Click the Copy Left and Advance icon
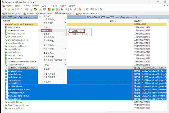 pyautogui.click(x=75, y=9)
